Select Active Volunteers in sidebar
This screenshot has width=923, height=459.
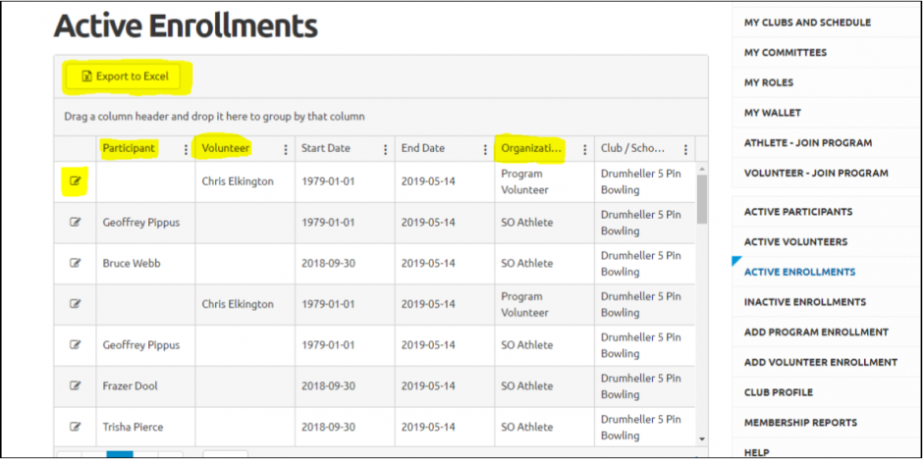(x=796, y=241)
